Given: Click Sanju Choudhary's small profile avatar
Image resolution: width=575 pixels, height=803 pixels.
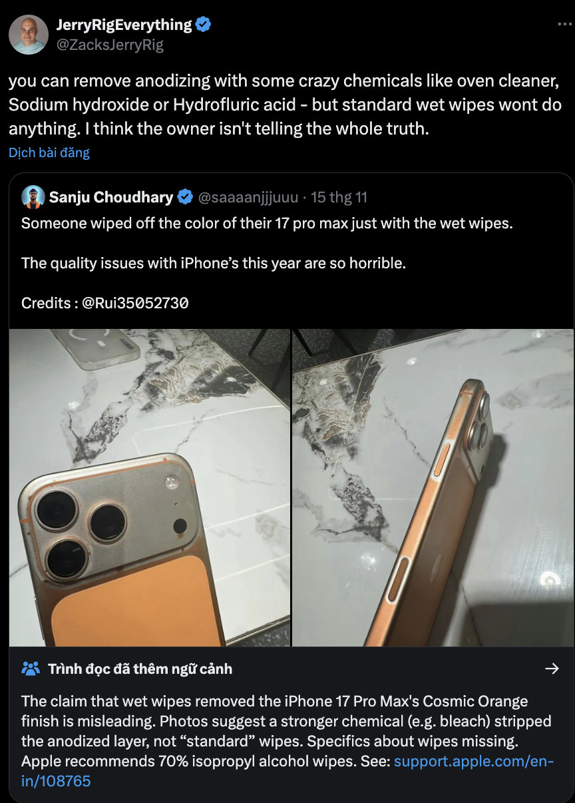Looking at the screenshot, I should click(x=33, y=197).
